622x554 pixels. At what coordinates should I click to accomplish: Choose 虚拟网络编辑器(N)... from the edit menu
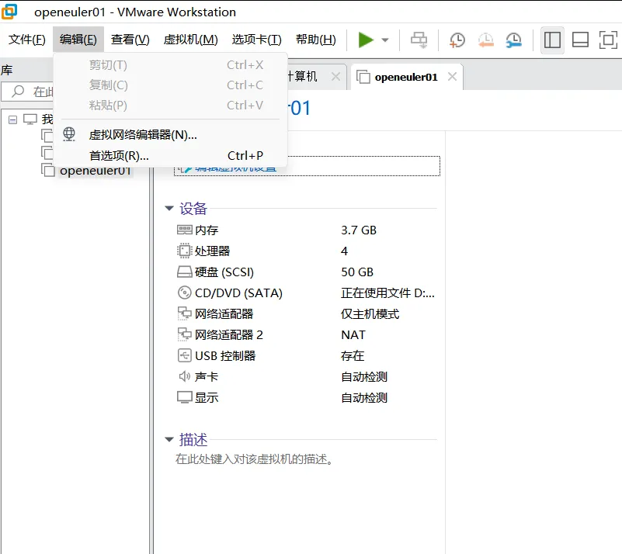(171, 135)
